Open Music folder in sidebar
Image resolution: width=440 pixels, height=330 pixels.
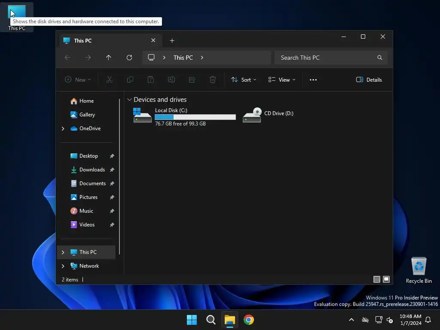(x=82, y=211)
